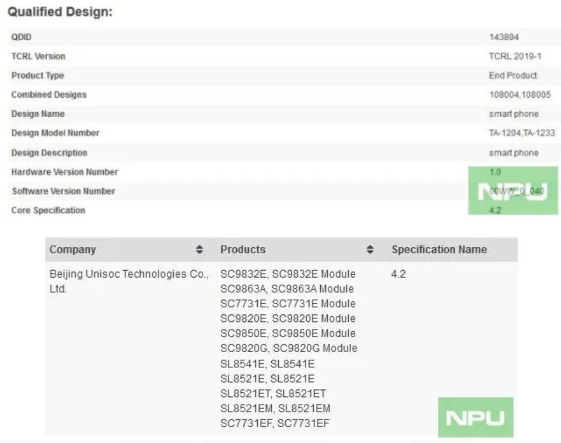Select product row SC7731E, SC7731E Module

click(288, 304)
